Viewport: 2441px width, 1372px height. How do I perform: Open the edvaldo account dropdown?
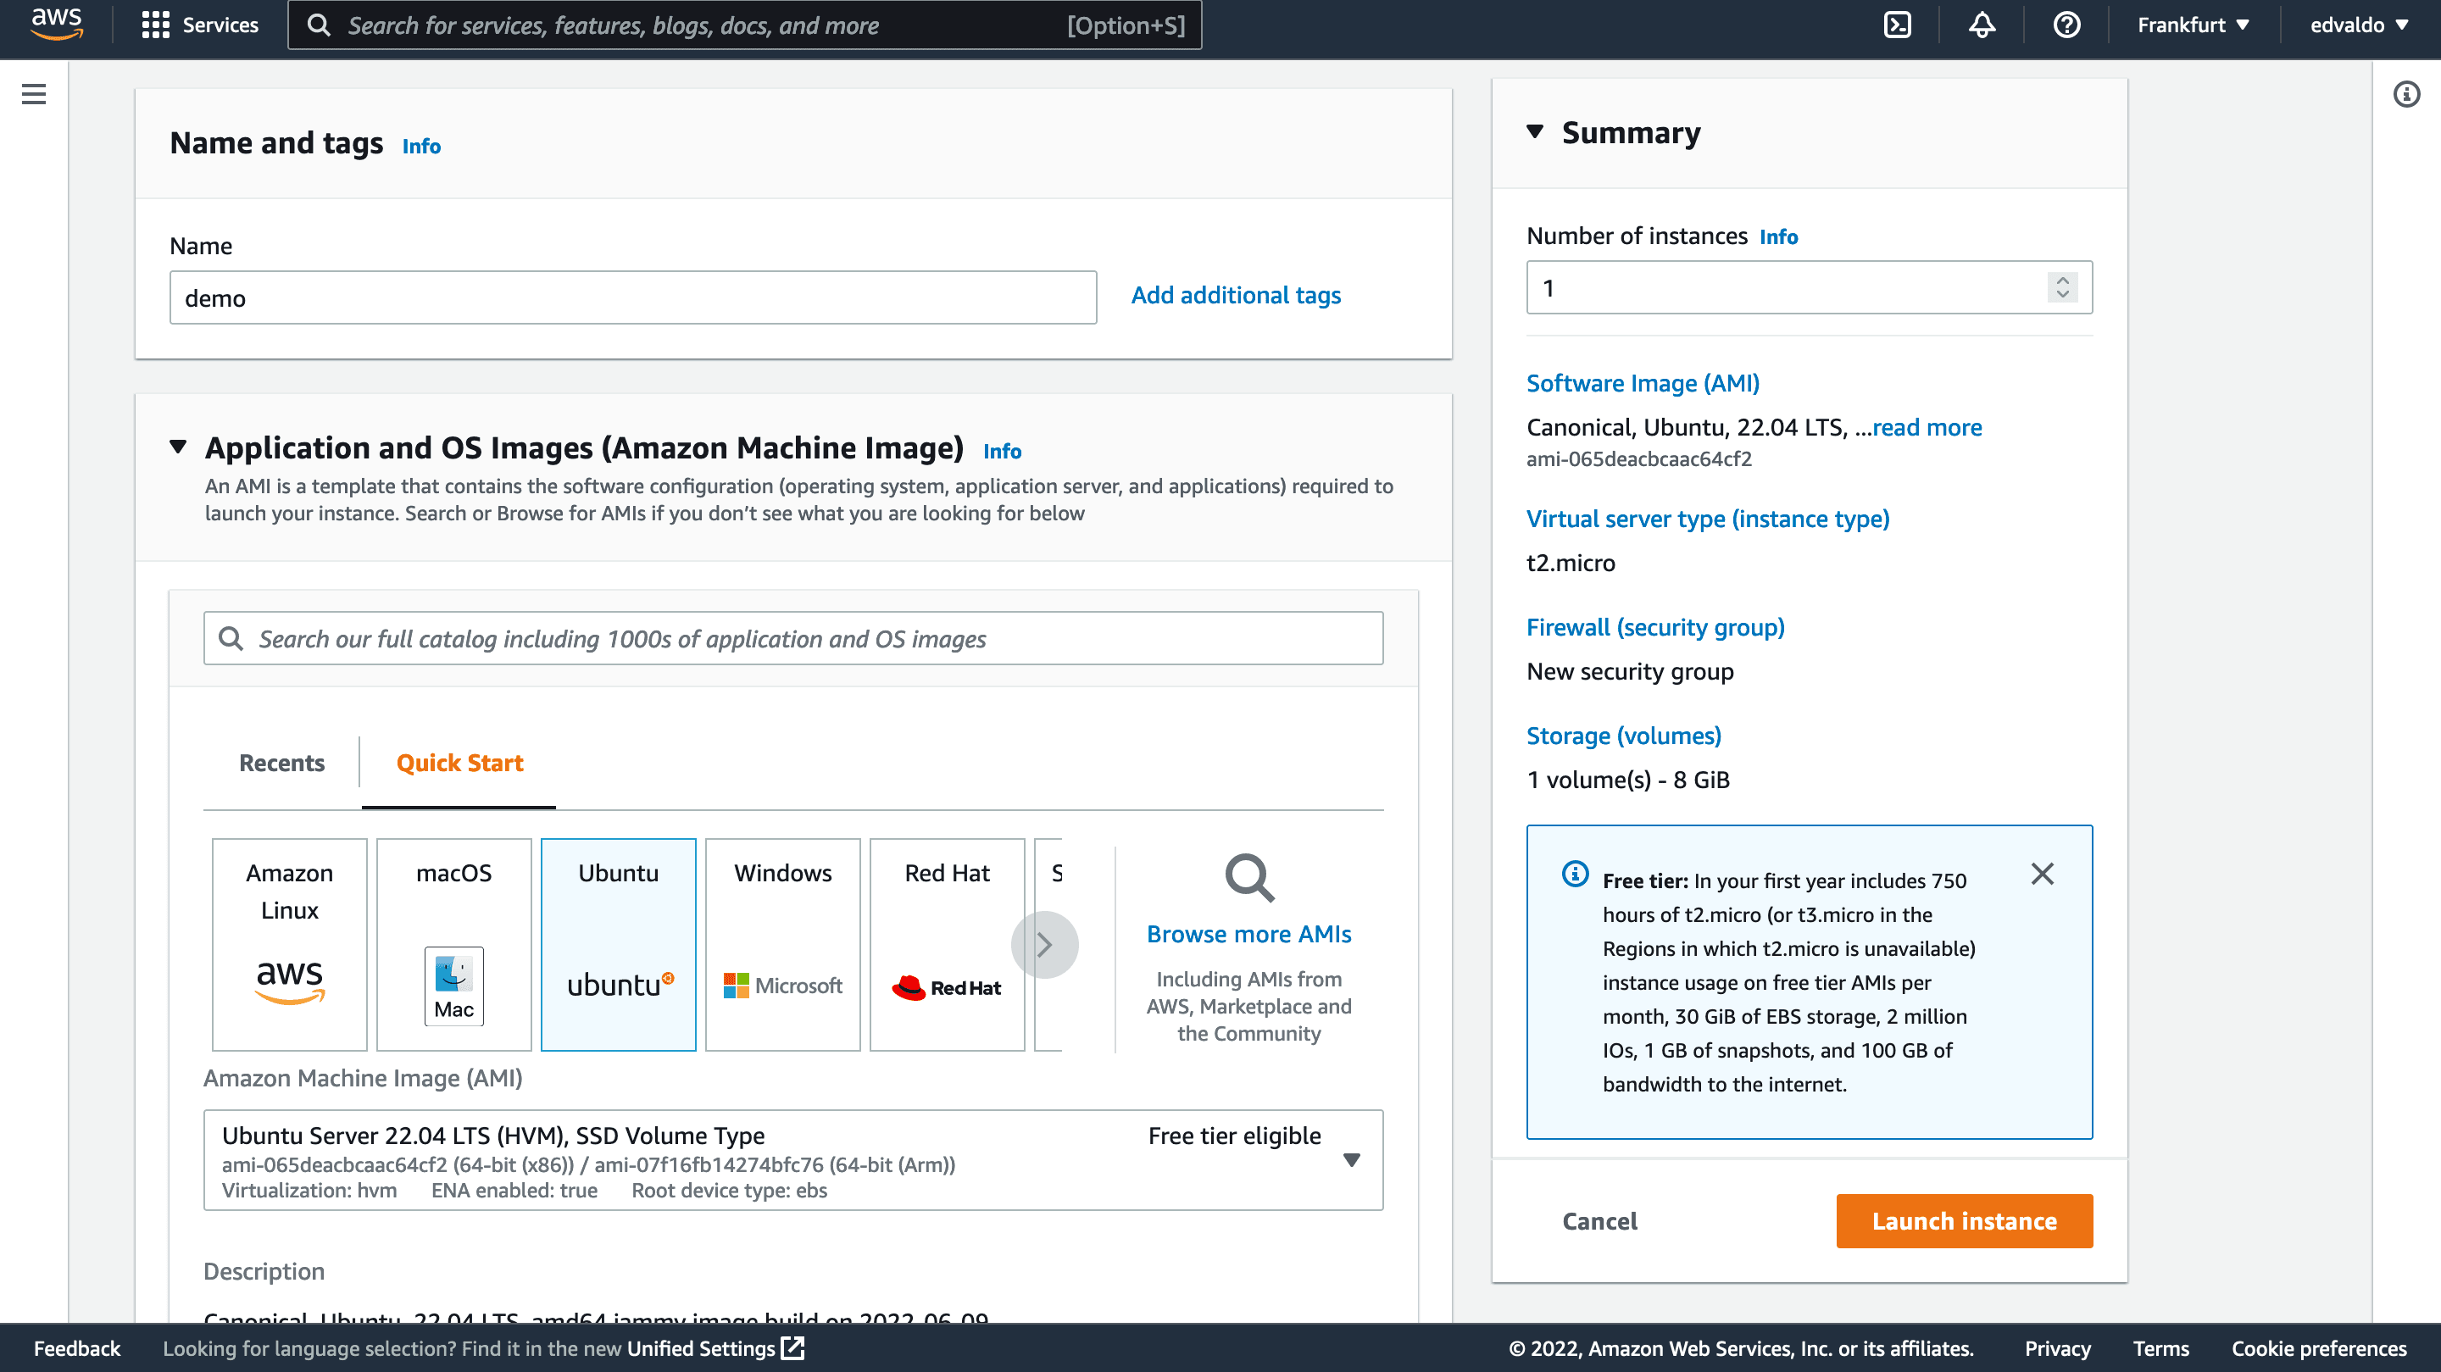[2359, 25]
